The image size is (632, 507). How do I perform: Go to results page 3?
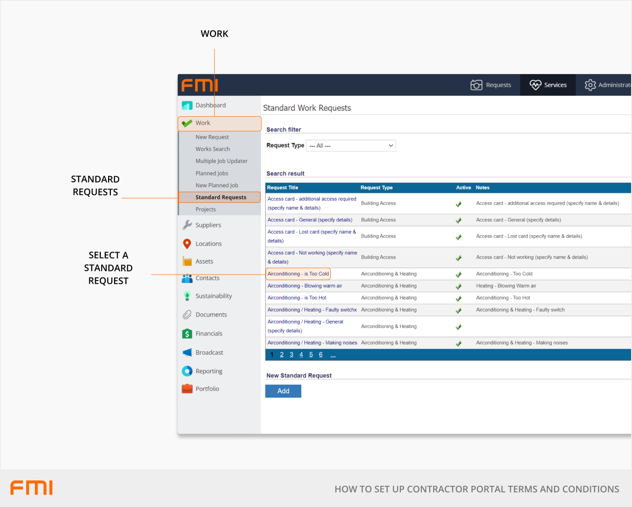point(291,355)
